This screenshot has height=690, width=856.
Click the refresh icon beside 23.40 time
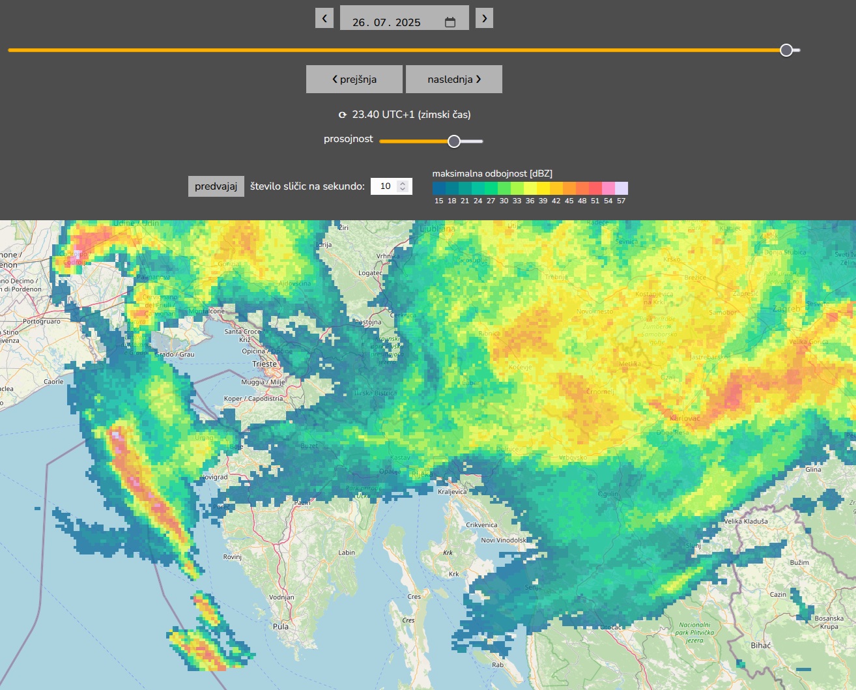pos(343,115)
